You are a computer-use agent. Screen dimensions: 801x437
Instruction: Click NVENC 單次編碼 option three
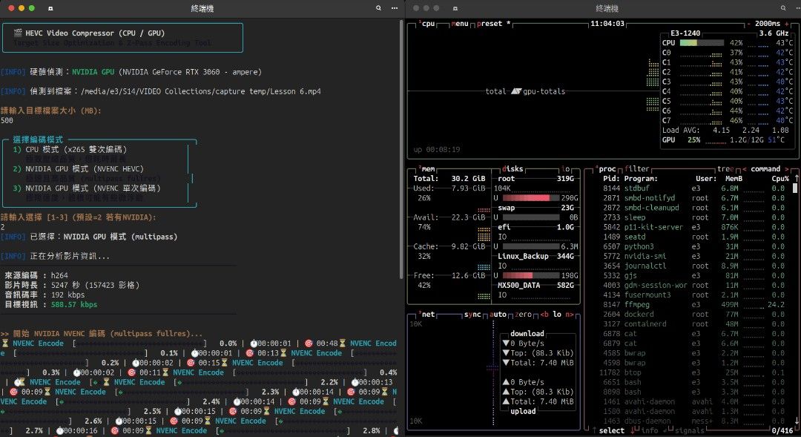coord(93,188)
